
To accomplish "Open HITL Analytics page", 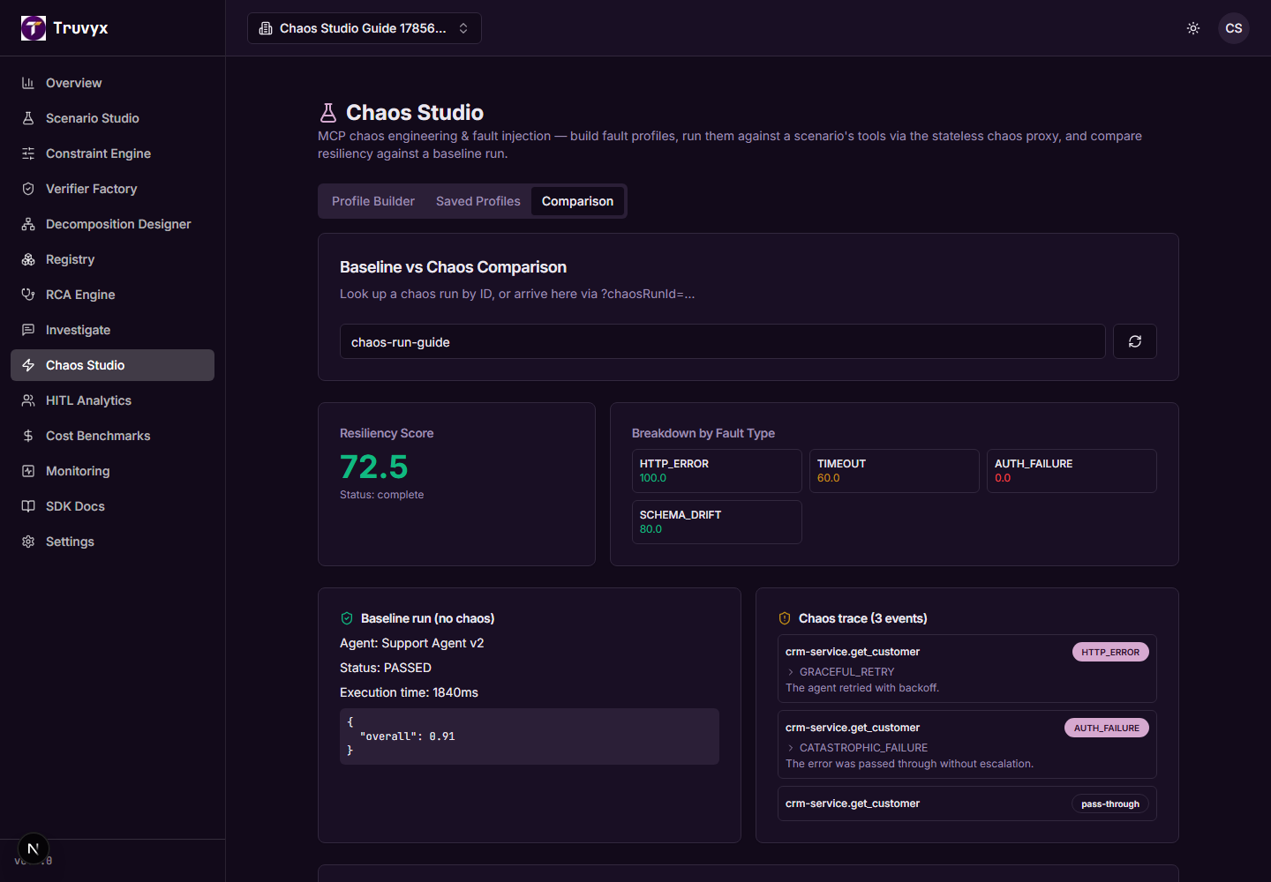I will 112,400.
